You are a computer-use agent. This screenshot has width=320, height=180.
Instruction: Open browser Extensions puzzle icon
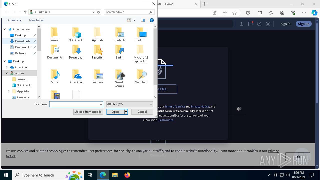pos(248,13)
